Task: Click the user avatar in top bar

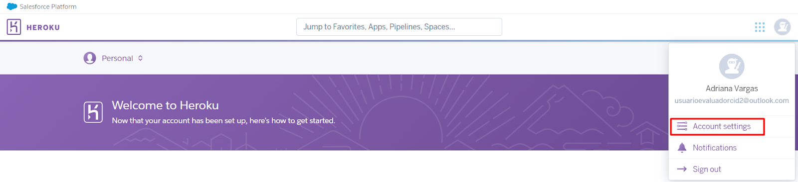Action: point(782,27)
